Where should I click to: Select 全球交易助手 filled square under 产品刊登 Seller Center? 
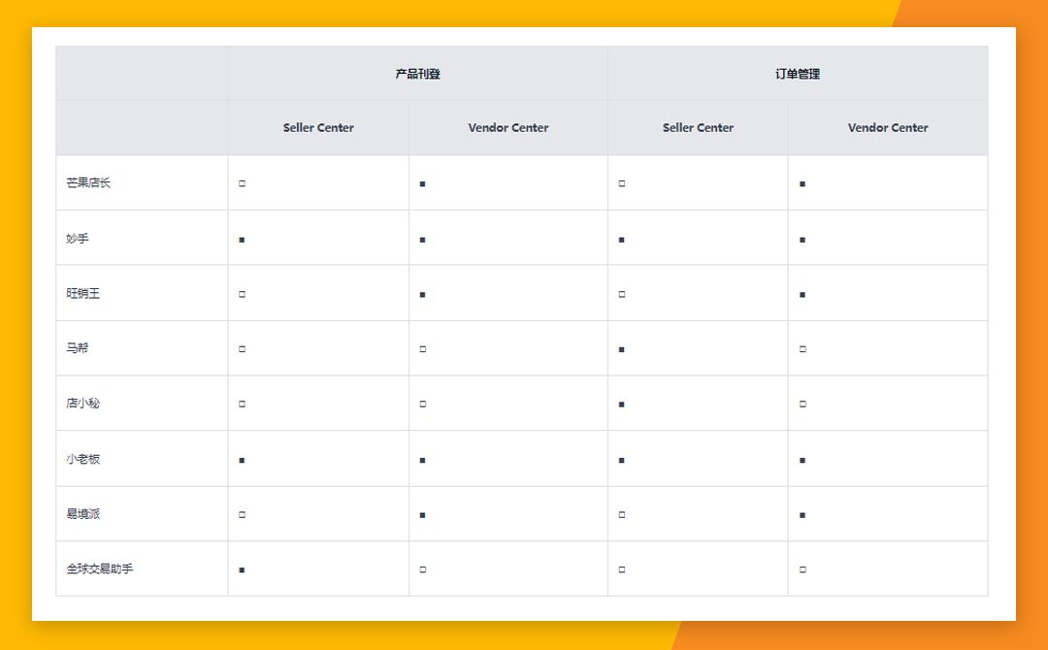pos(242,569)
